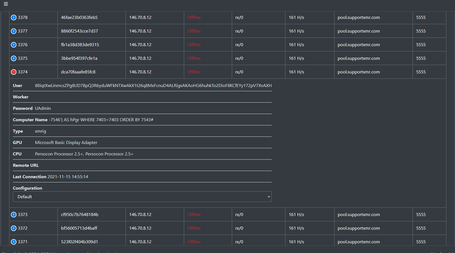This screenshot has height=253, width=455.
Task: Expand miner 3371 at the bottom
Action: 13,242
